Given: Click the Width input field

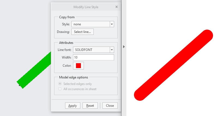Looking at the screenshot, I should (x=93, y=57).
